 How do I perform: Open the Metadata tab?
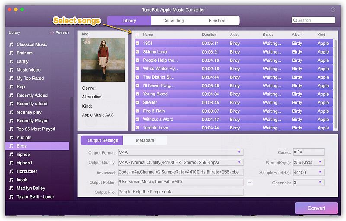145,140
